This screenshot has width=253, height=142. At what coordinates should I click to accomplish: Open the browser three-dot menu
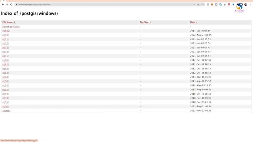pyautogui.click(x=250, y=4)
